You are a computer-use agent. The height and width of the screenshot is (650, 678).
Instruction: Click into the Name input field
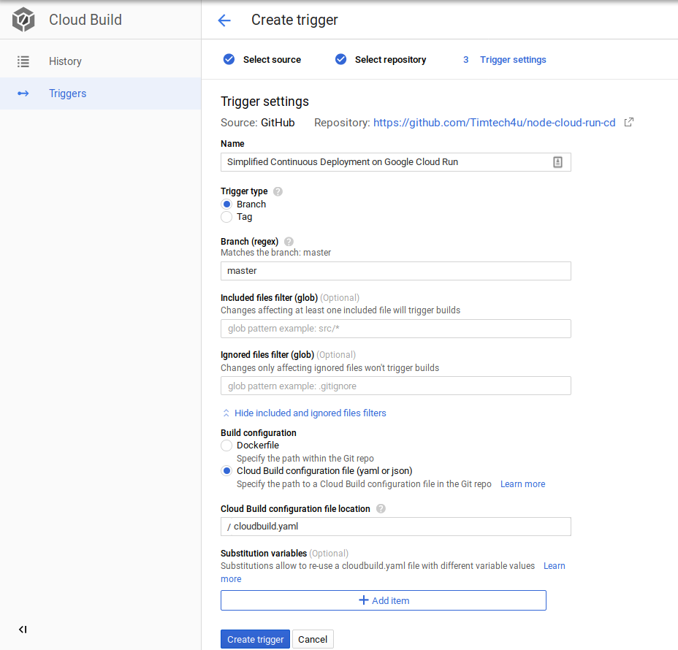(x=396, y=162)
